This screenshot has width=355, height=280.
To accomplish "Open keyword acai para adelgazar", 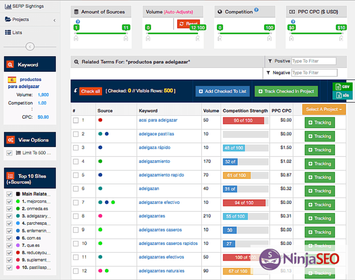I will (x=158, y=120).
